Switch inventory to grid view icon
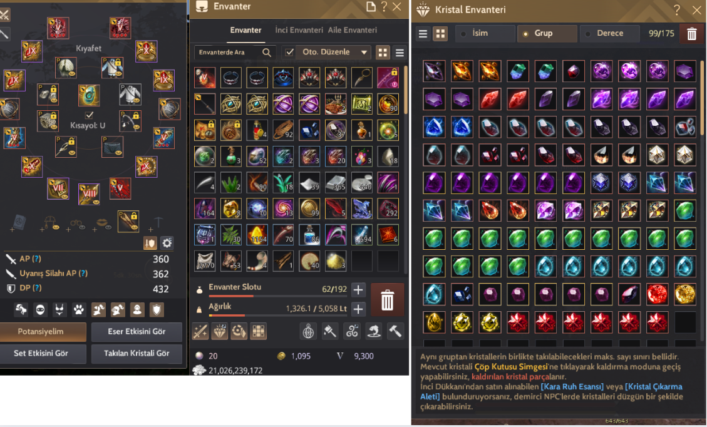The image size is (707, 427). (383, 53)
